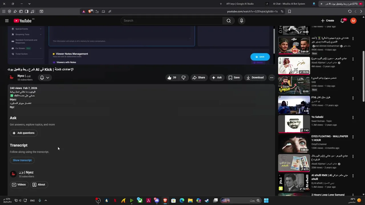The width and height of the screenshot is (365, 205).
Task: Click the Ask button under video
Action: 217,77
